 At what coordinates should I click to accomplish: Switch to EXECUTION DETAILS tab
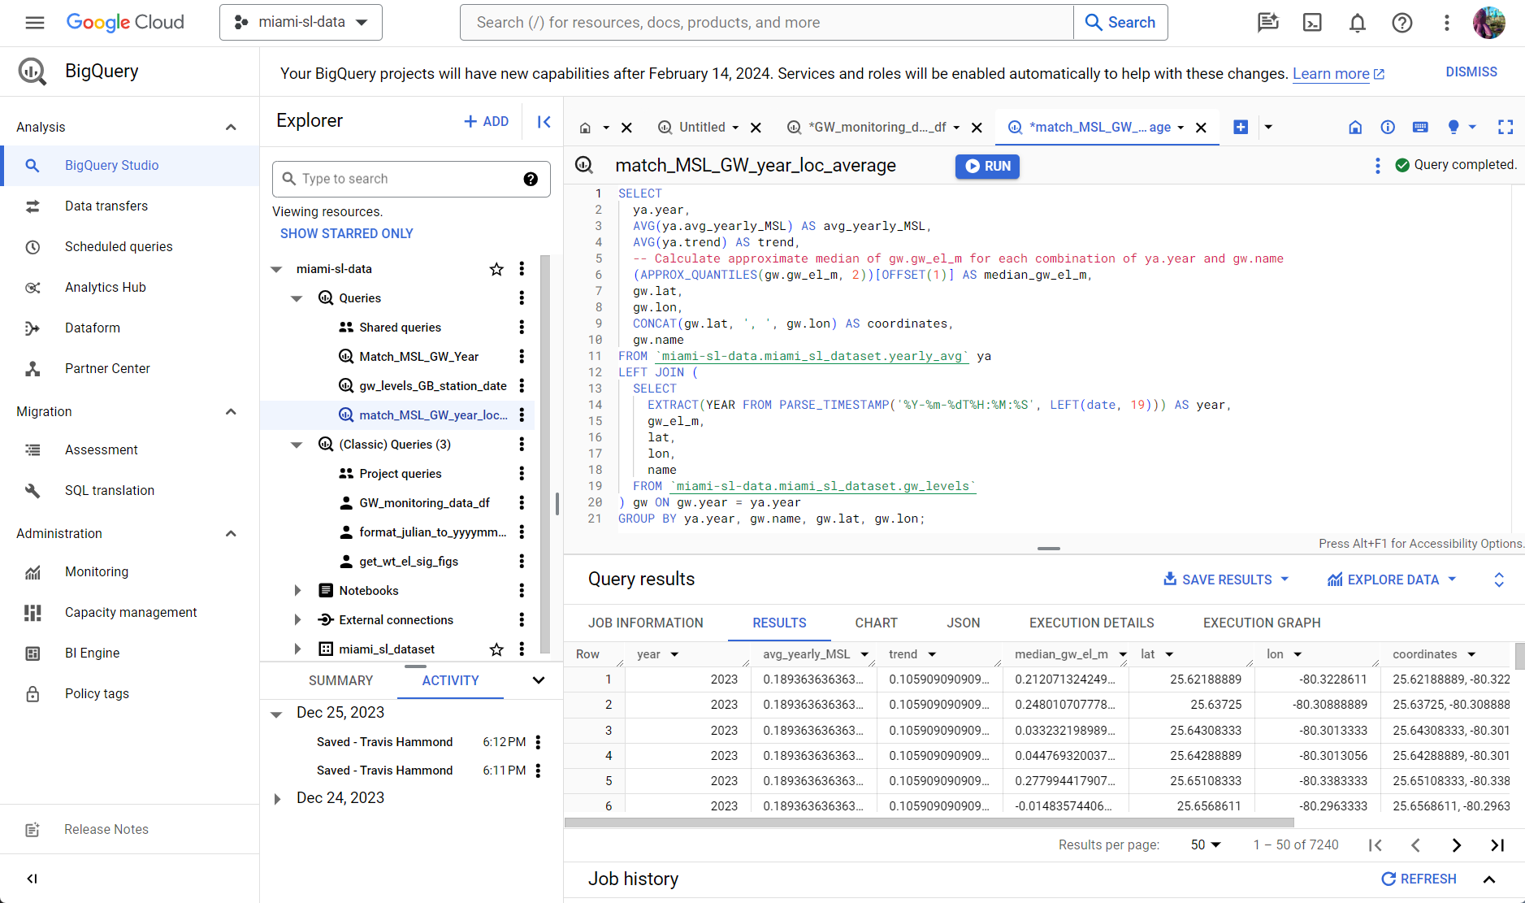[1091, 623]
